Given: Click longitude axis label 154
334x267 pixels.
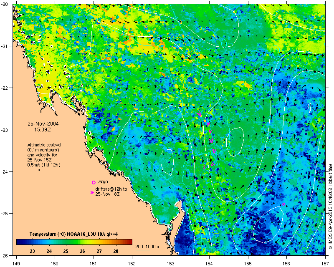Looking at the screenshot, I should click(210, 264).
